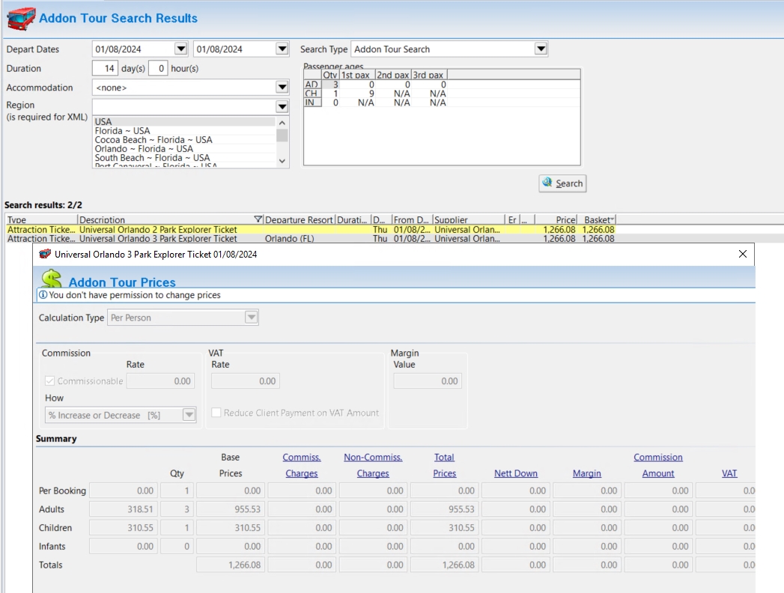Expand the Calculation Type dropdown
Screen dimensions: 784x593
(x=252, y=317)
